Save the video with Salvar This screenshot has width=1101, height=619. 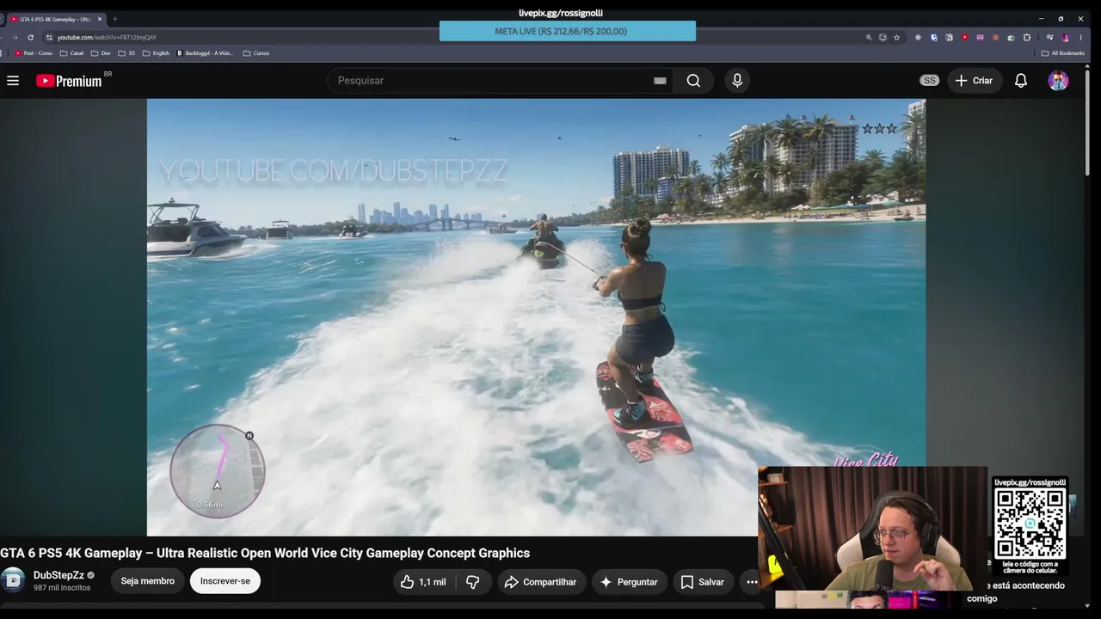point(703,582)
